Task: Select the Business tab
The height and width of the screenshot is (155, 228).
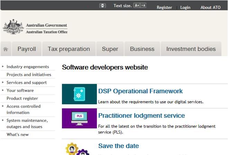Action: point(142,49)
